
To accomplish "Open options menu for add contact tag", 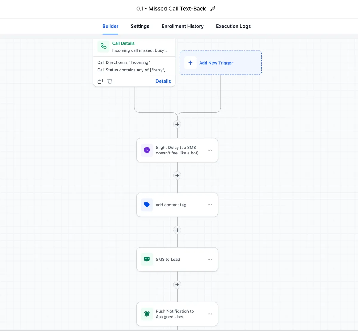I will [210, 205].
